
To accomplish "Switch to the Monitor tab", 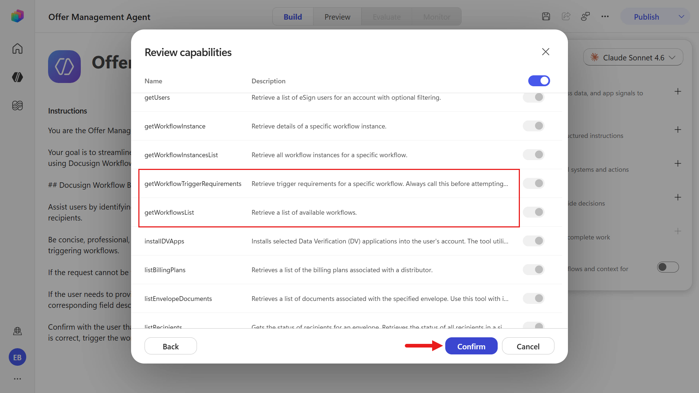I will click(437, 17).
